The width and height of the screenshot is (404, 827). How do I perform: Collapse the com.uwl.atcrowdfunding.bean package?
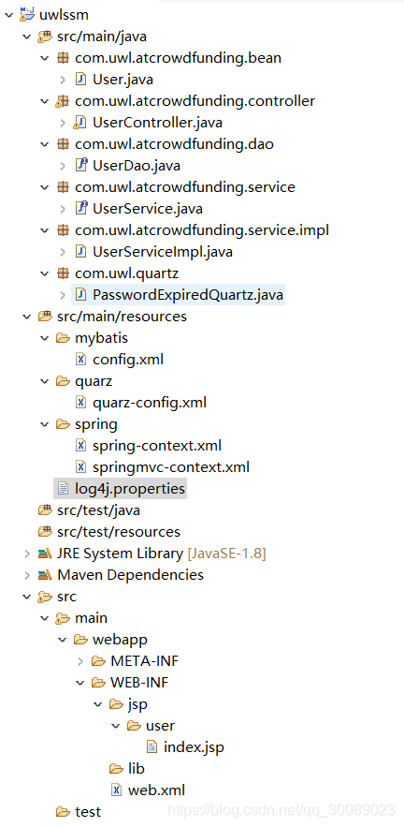click(x=44, y=58)
